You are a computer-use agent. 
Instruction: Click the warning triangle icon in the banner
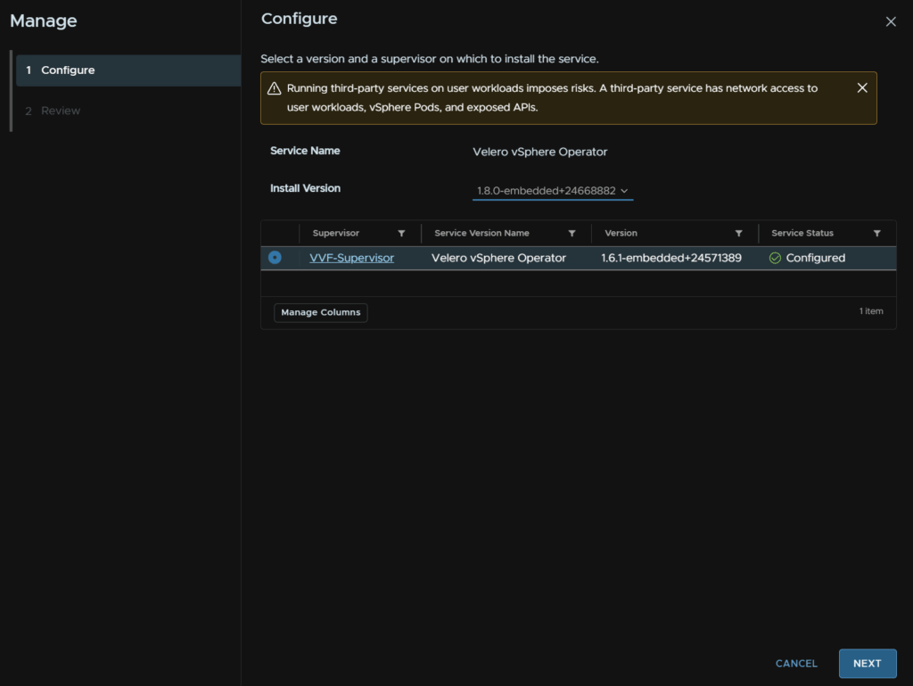(275, 88)
